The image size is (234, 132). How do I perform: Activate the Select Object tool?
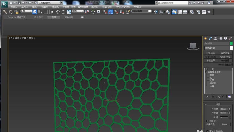[x=35, y=12]
